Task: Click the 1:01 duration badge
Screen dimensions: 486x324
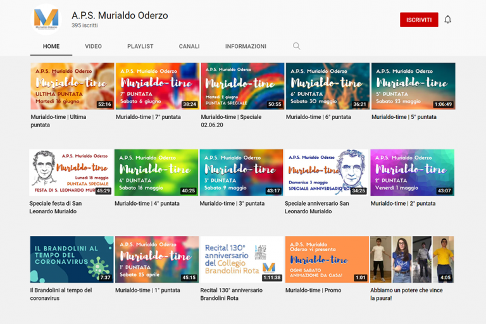Action: [x=361, y=278]
